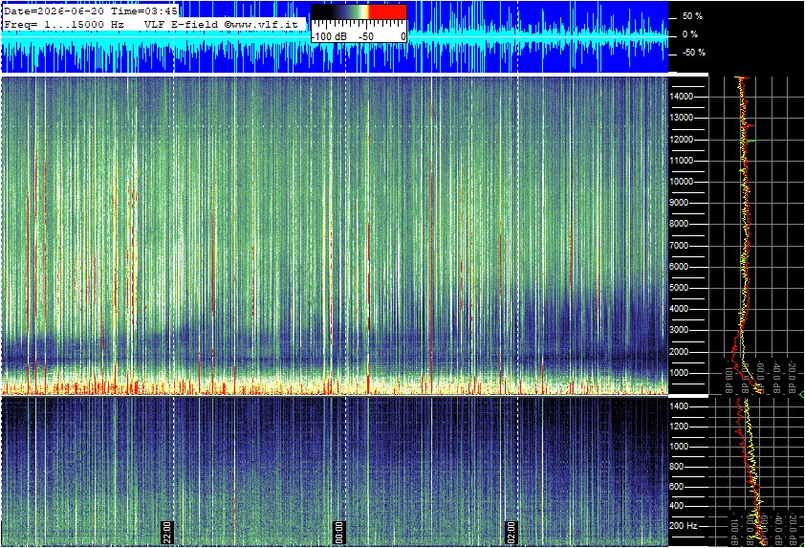Click the 50 % amplitude scale label
This screenshot has height=548, width=805.
pos(692,16)
